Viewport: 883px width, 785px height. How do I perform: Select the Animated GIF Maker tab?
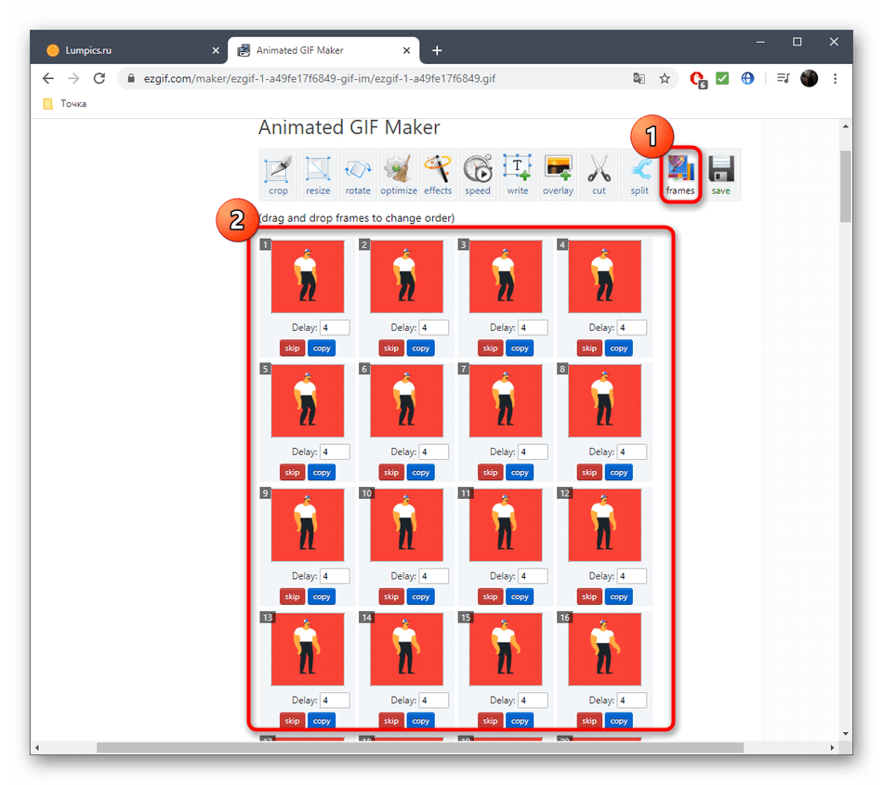(x=323, y=50)
